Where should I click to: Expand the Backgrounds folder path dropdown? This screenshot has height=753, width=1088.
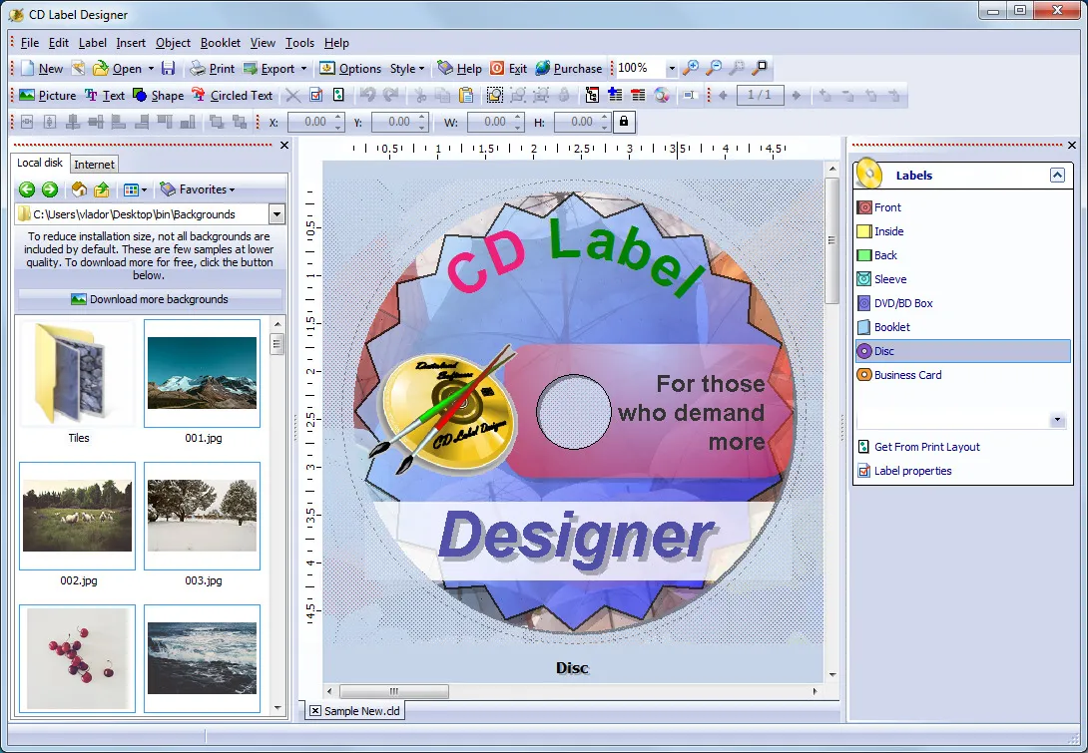click(x=276, y=214)
